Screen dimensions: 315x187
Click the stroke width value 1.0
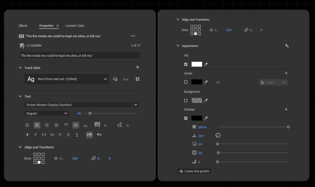218,82
